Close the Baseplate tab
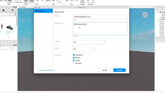This screenshot has width=165, height=93. pyautogui.click(x=27, y=7)
